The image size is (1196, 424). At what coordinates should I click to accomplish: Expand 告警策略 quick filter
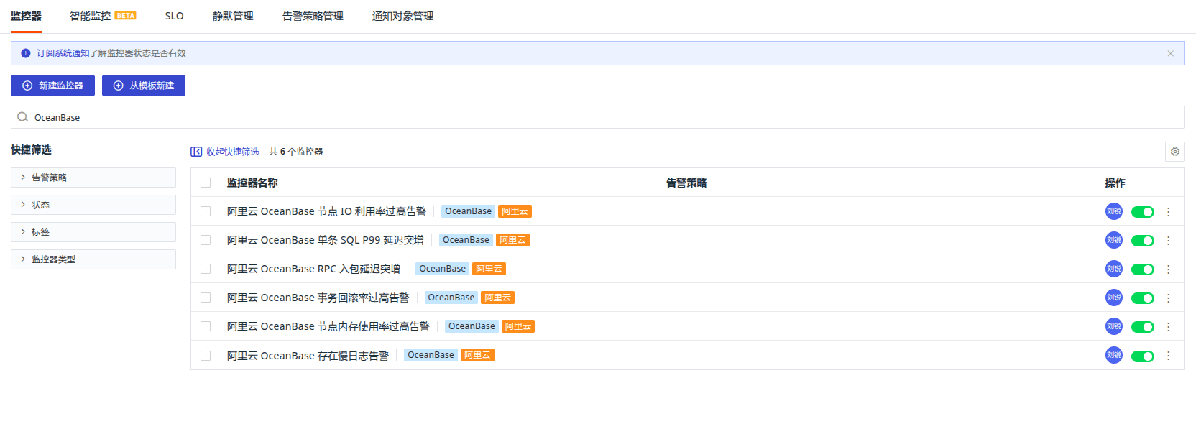[x=93, y=178]
